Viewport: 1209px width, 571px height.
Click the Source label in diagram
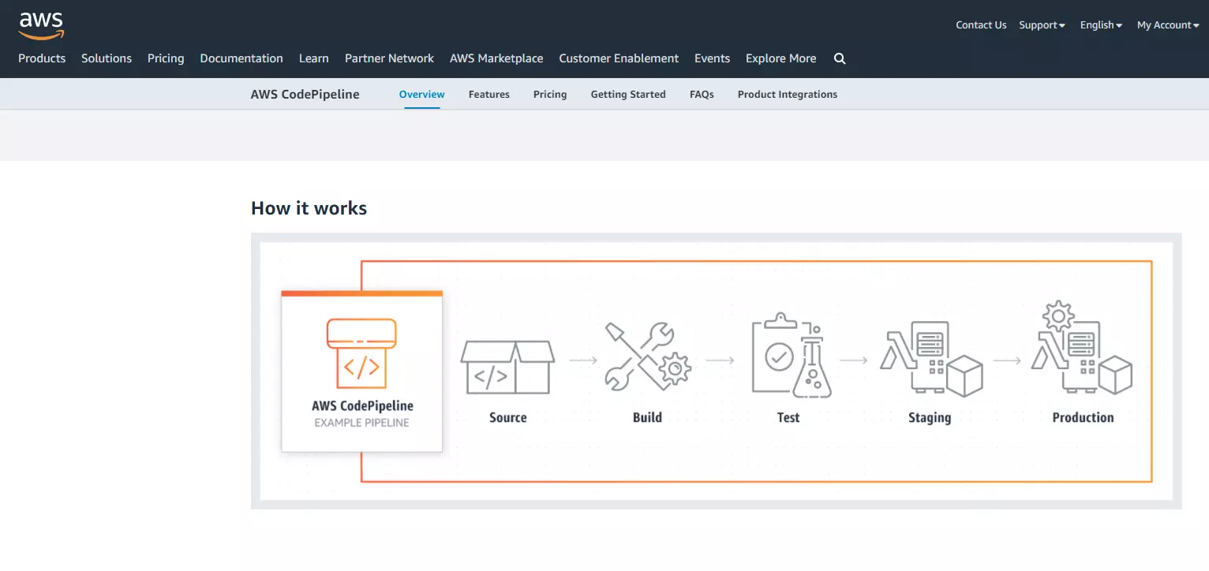(x=507, y=417)
